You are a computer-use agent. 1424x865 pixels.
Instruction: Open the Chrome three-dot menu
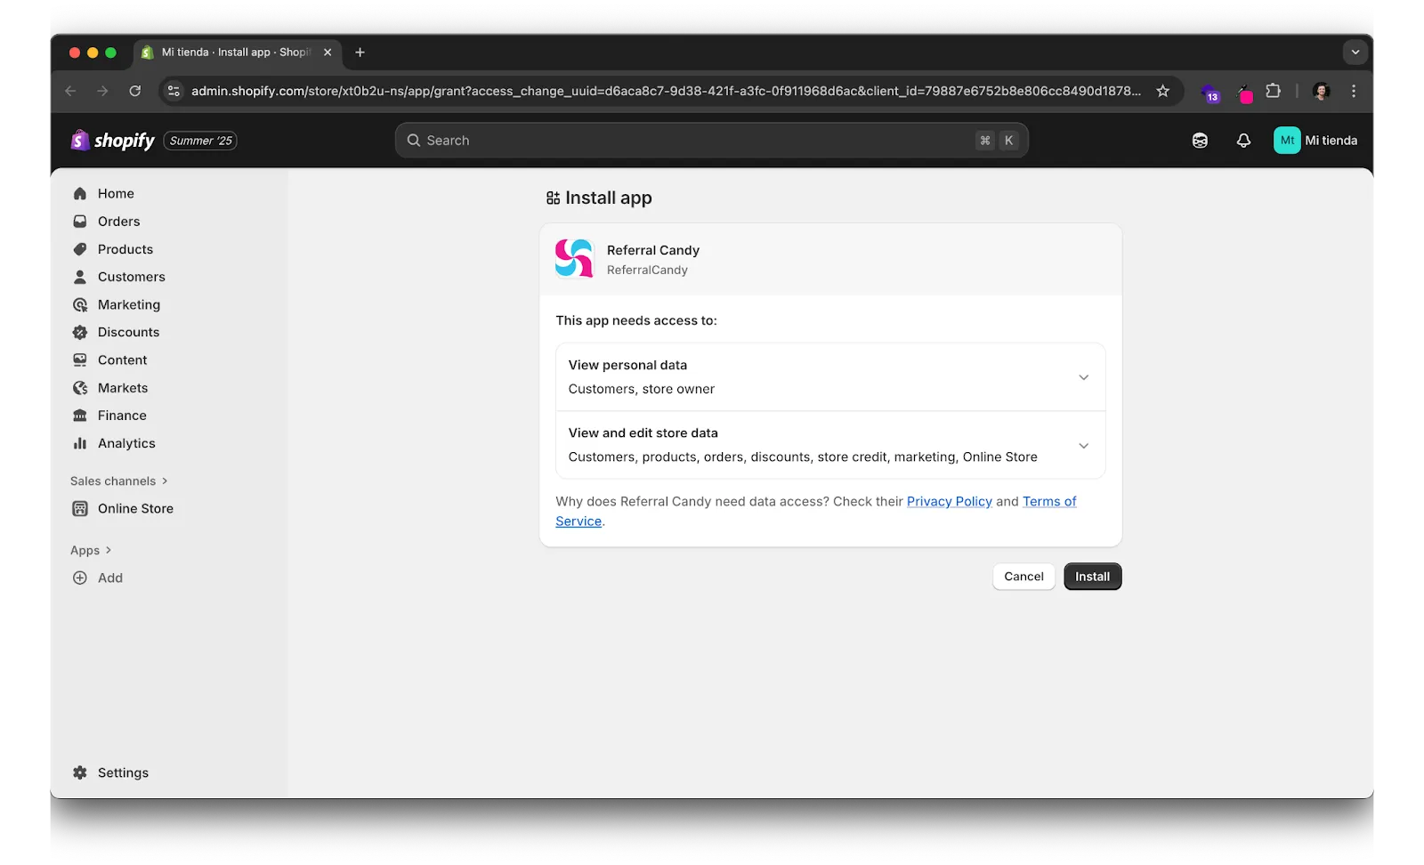1353,91
